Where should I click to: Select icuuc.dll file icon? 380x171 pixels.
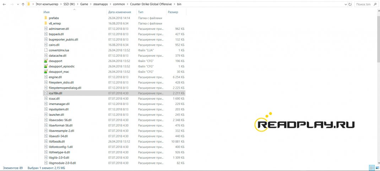click(x=45, y=99)
